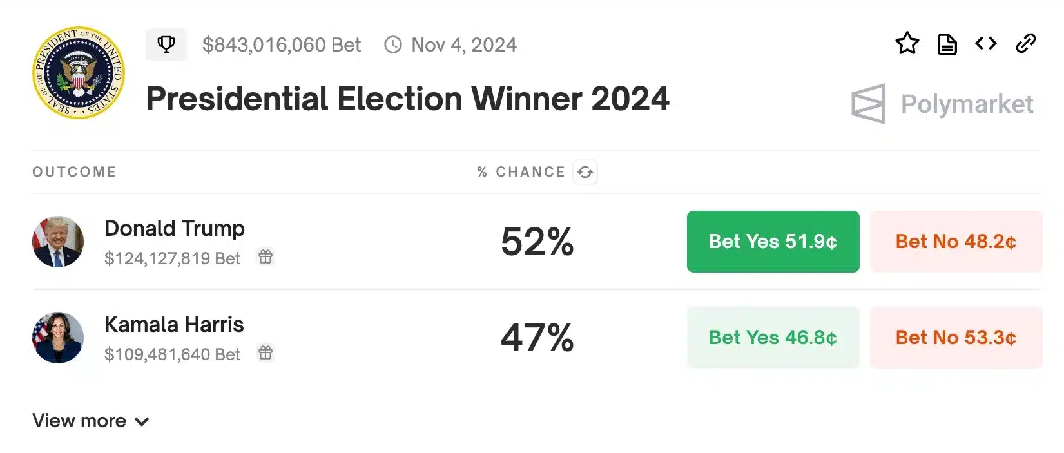Screen dimensions: 1064x453
Task: Click the star favorite icon
Action: click(x=907, y=44)
